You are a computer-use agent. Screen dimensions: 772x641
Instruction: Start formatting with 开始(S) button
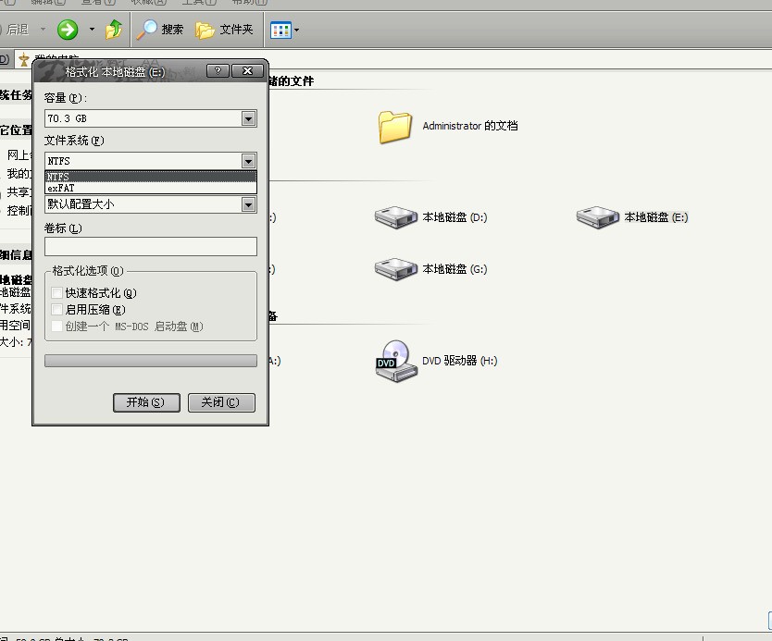146,402
